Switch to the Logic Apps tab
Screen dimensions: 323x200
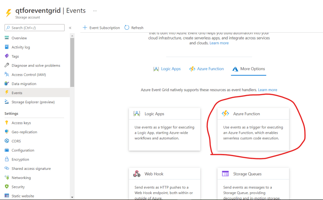pos(167,69)
